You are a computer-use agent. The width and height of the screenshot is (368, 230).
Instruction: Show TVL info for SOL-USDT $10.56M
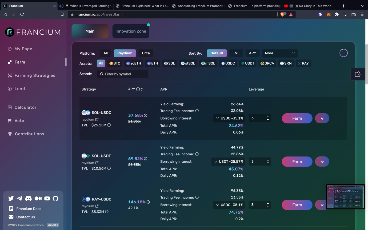pos(109,168)
